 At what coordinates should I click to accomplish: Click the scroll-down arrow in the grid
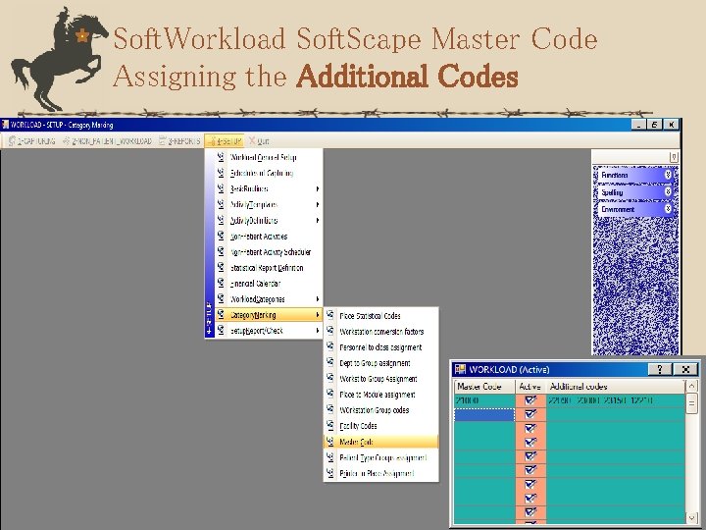click(x=691, y=517)
